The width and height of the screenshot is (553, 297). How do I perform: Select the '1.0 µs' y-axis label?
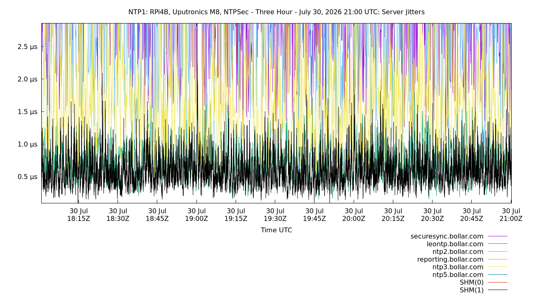click(x=28, y=144)
